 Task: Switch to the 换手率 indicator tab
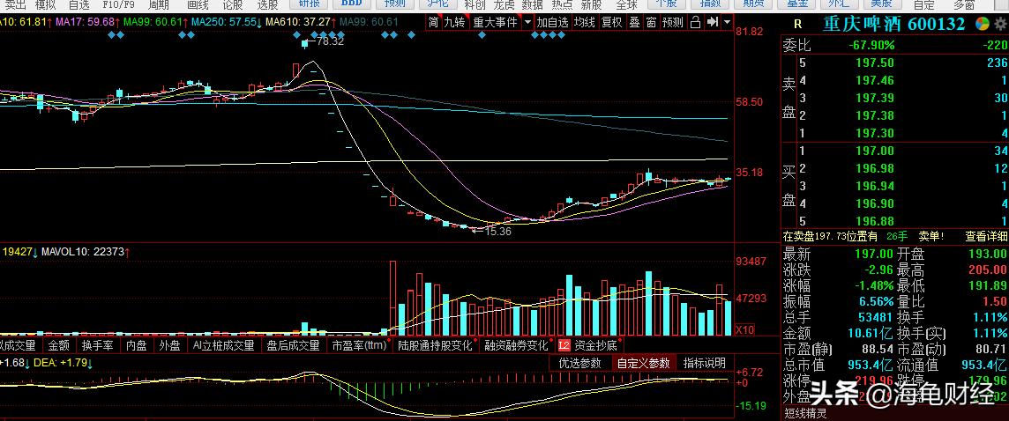coord(98,345)
